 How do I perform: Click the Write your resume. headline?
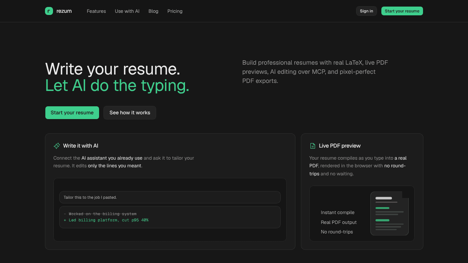tap(113, 69)
